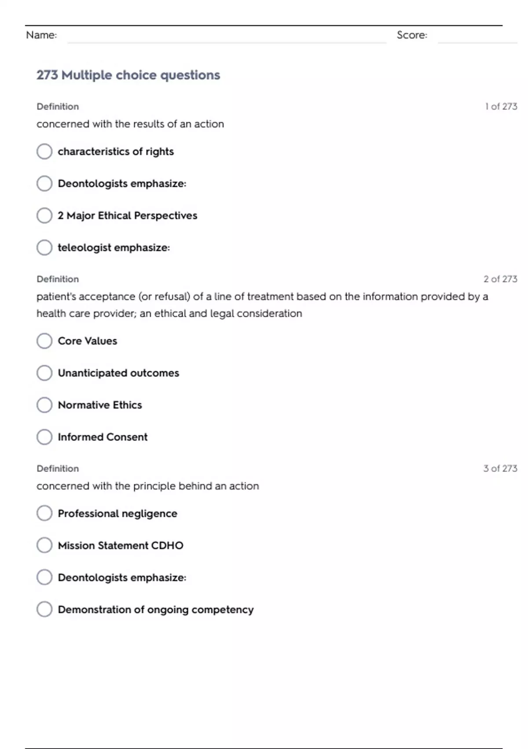The width and height of the screenshot is (528, 749).
Task: Pick 'Deontologists emphasize:' in question 3
Action: pyautogui.click(x=44, y=578)
